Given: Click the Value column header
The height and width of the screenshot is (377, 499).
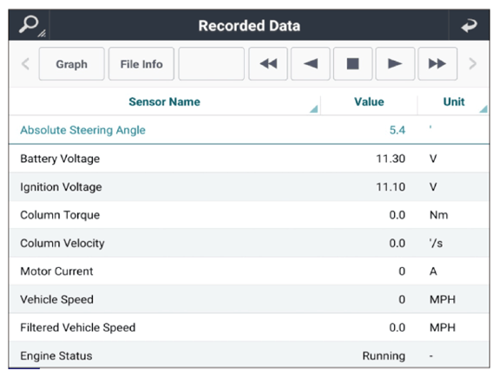Looking at the screenshot, I should tap(369, 101).
